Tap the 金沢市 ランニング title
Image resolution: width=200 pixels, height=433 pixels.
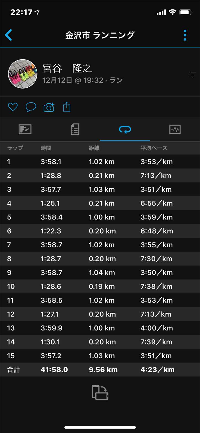click(x=100, y=35)
